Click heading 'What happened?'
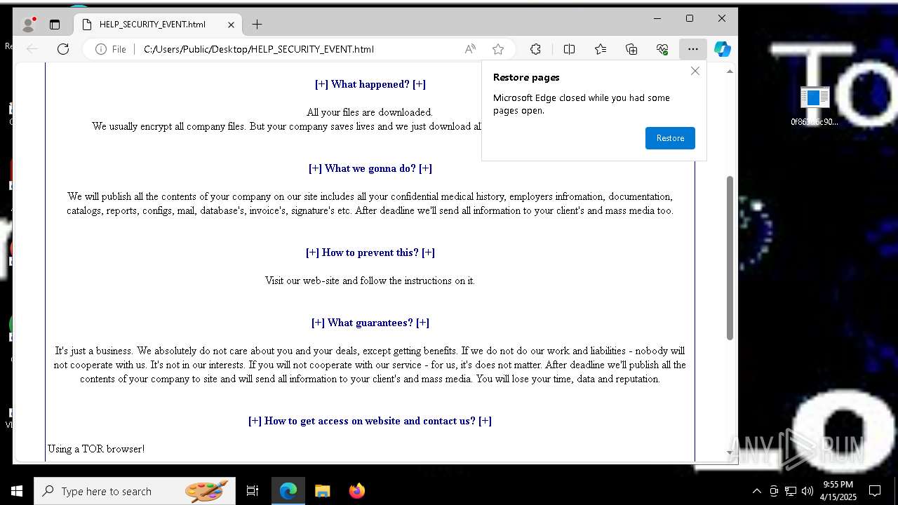The image size is (898, 505). (x=370, y=84)
